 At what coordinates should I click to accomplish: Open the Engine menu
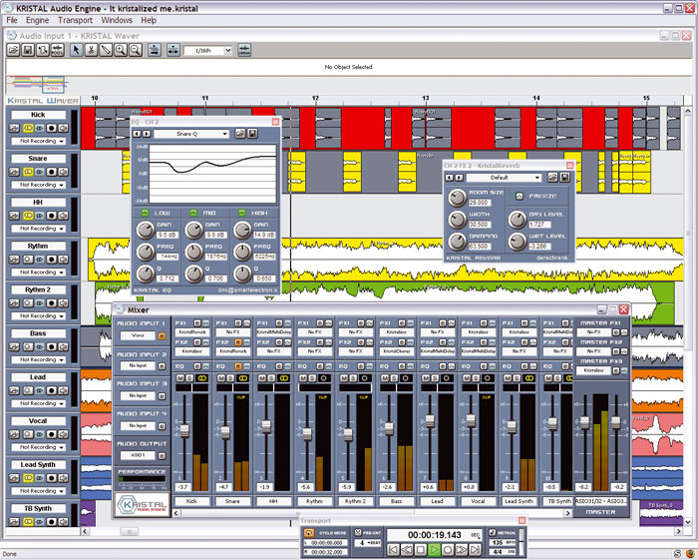coord(38,20)
